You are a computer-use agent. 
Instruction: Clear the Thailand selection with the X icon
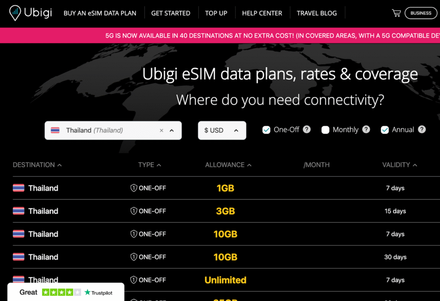(x=161, y=130)
